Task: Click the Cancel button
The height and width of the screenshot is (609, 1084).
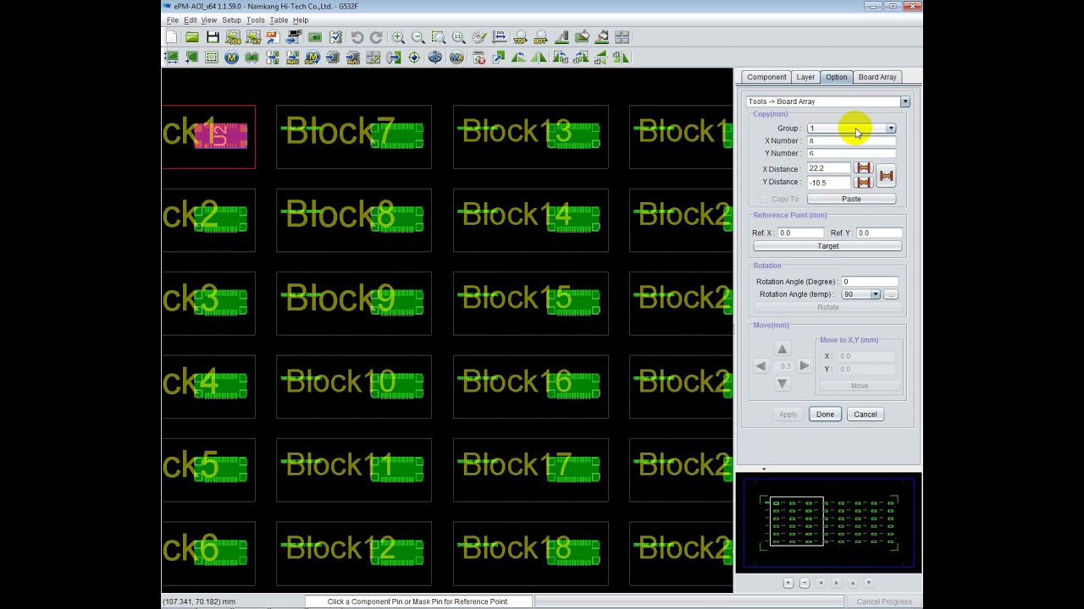Action: pos(865,414)
